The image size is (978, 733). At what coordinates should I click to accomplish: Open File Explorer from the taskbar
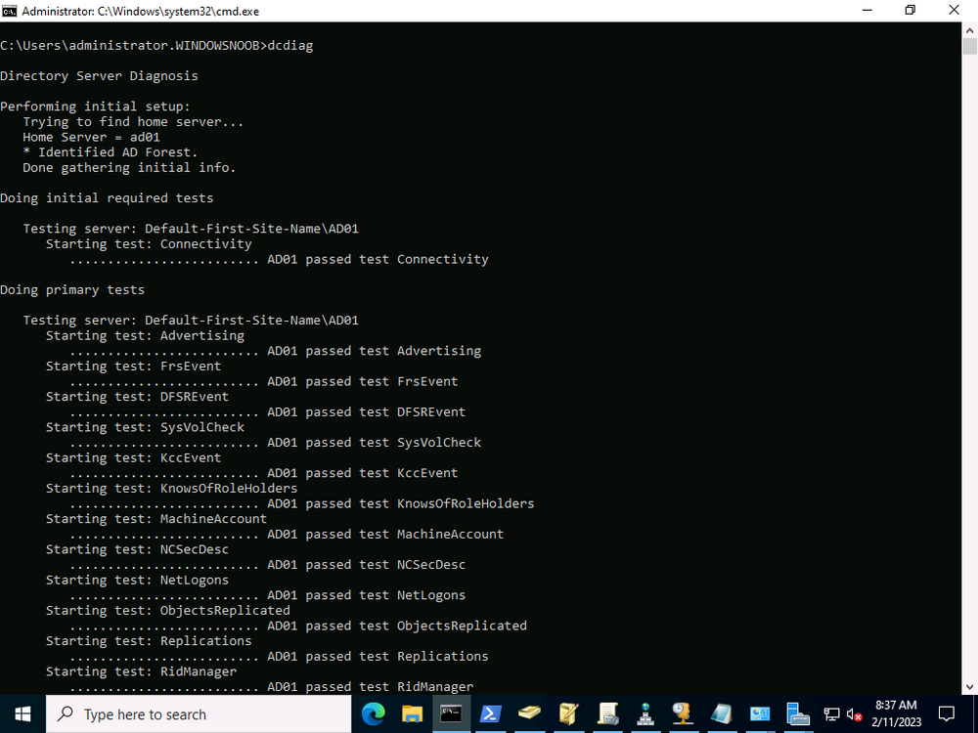pyautogui.click(x=413, y=713)
